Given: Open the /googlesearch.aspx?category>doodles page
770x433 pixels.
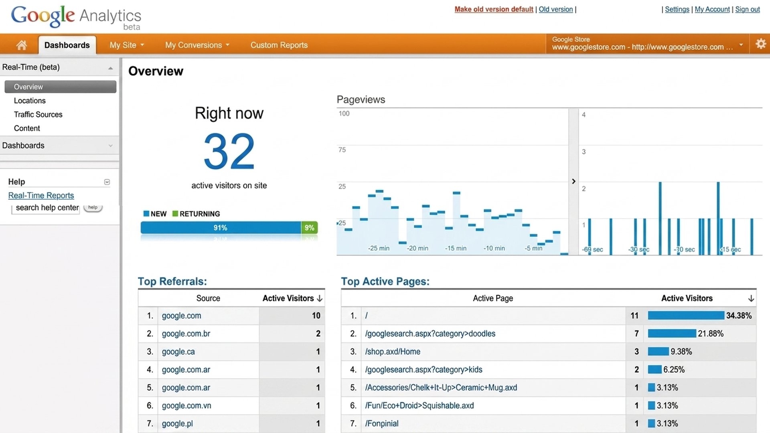Looking at the screenshot, I should point(430,334).
